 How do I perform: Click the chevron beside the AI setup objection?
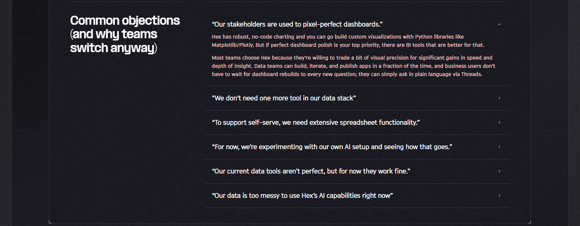click(x=499, y=147)
